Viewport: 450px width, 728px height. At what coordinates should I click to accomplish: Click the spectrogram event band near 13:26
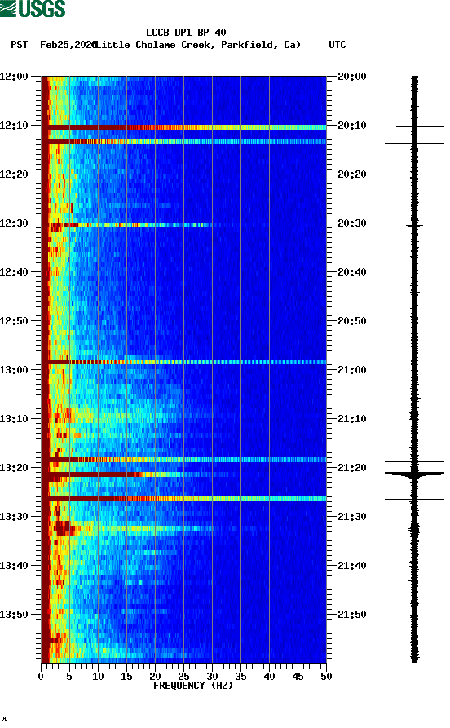coord(184,499)
